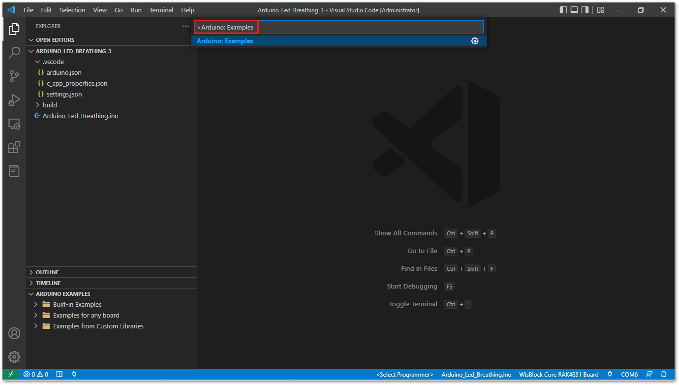Expand the Outline section
The height and width of the screenshot is (385, 679).
111,272
